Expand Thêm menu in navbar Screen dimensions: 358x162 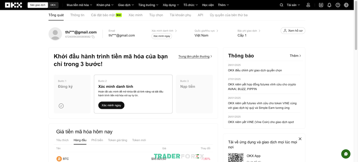coord(223,5)
